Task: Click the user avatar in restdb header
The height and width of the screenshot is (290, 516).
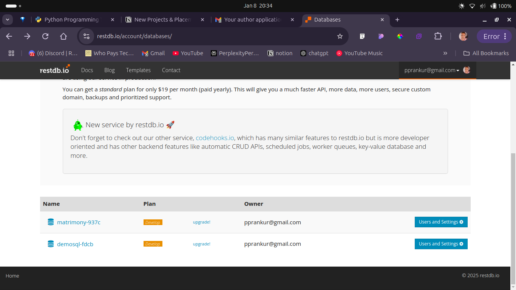Action: [467, 70]
